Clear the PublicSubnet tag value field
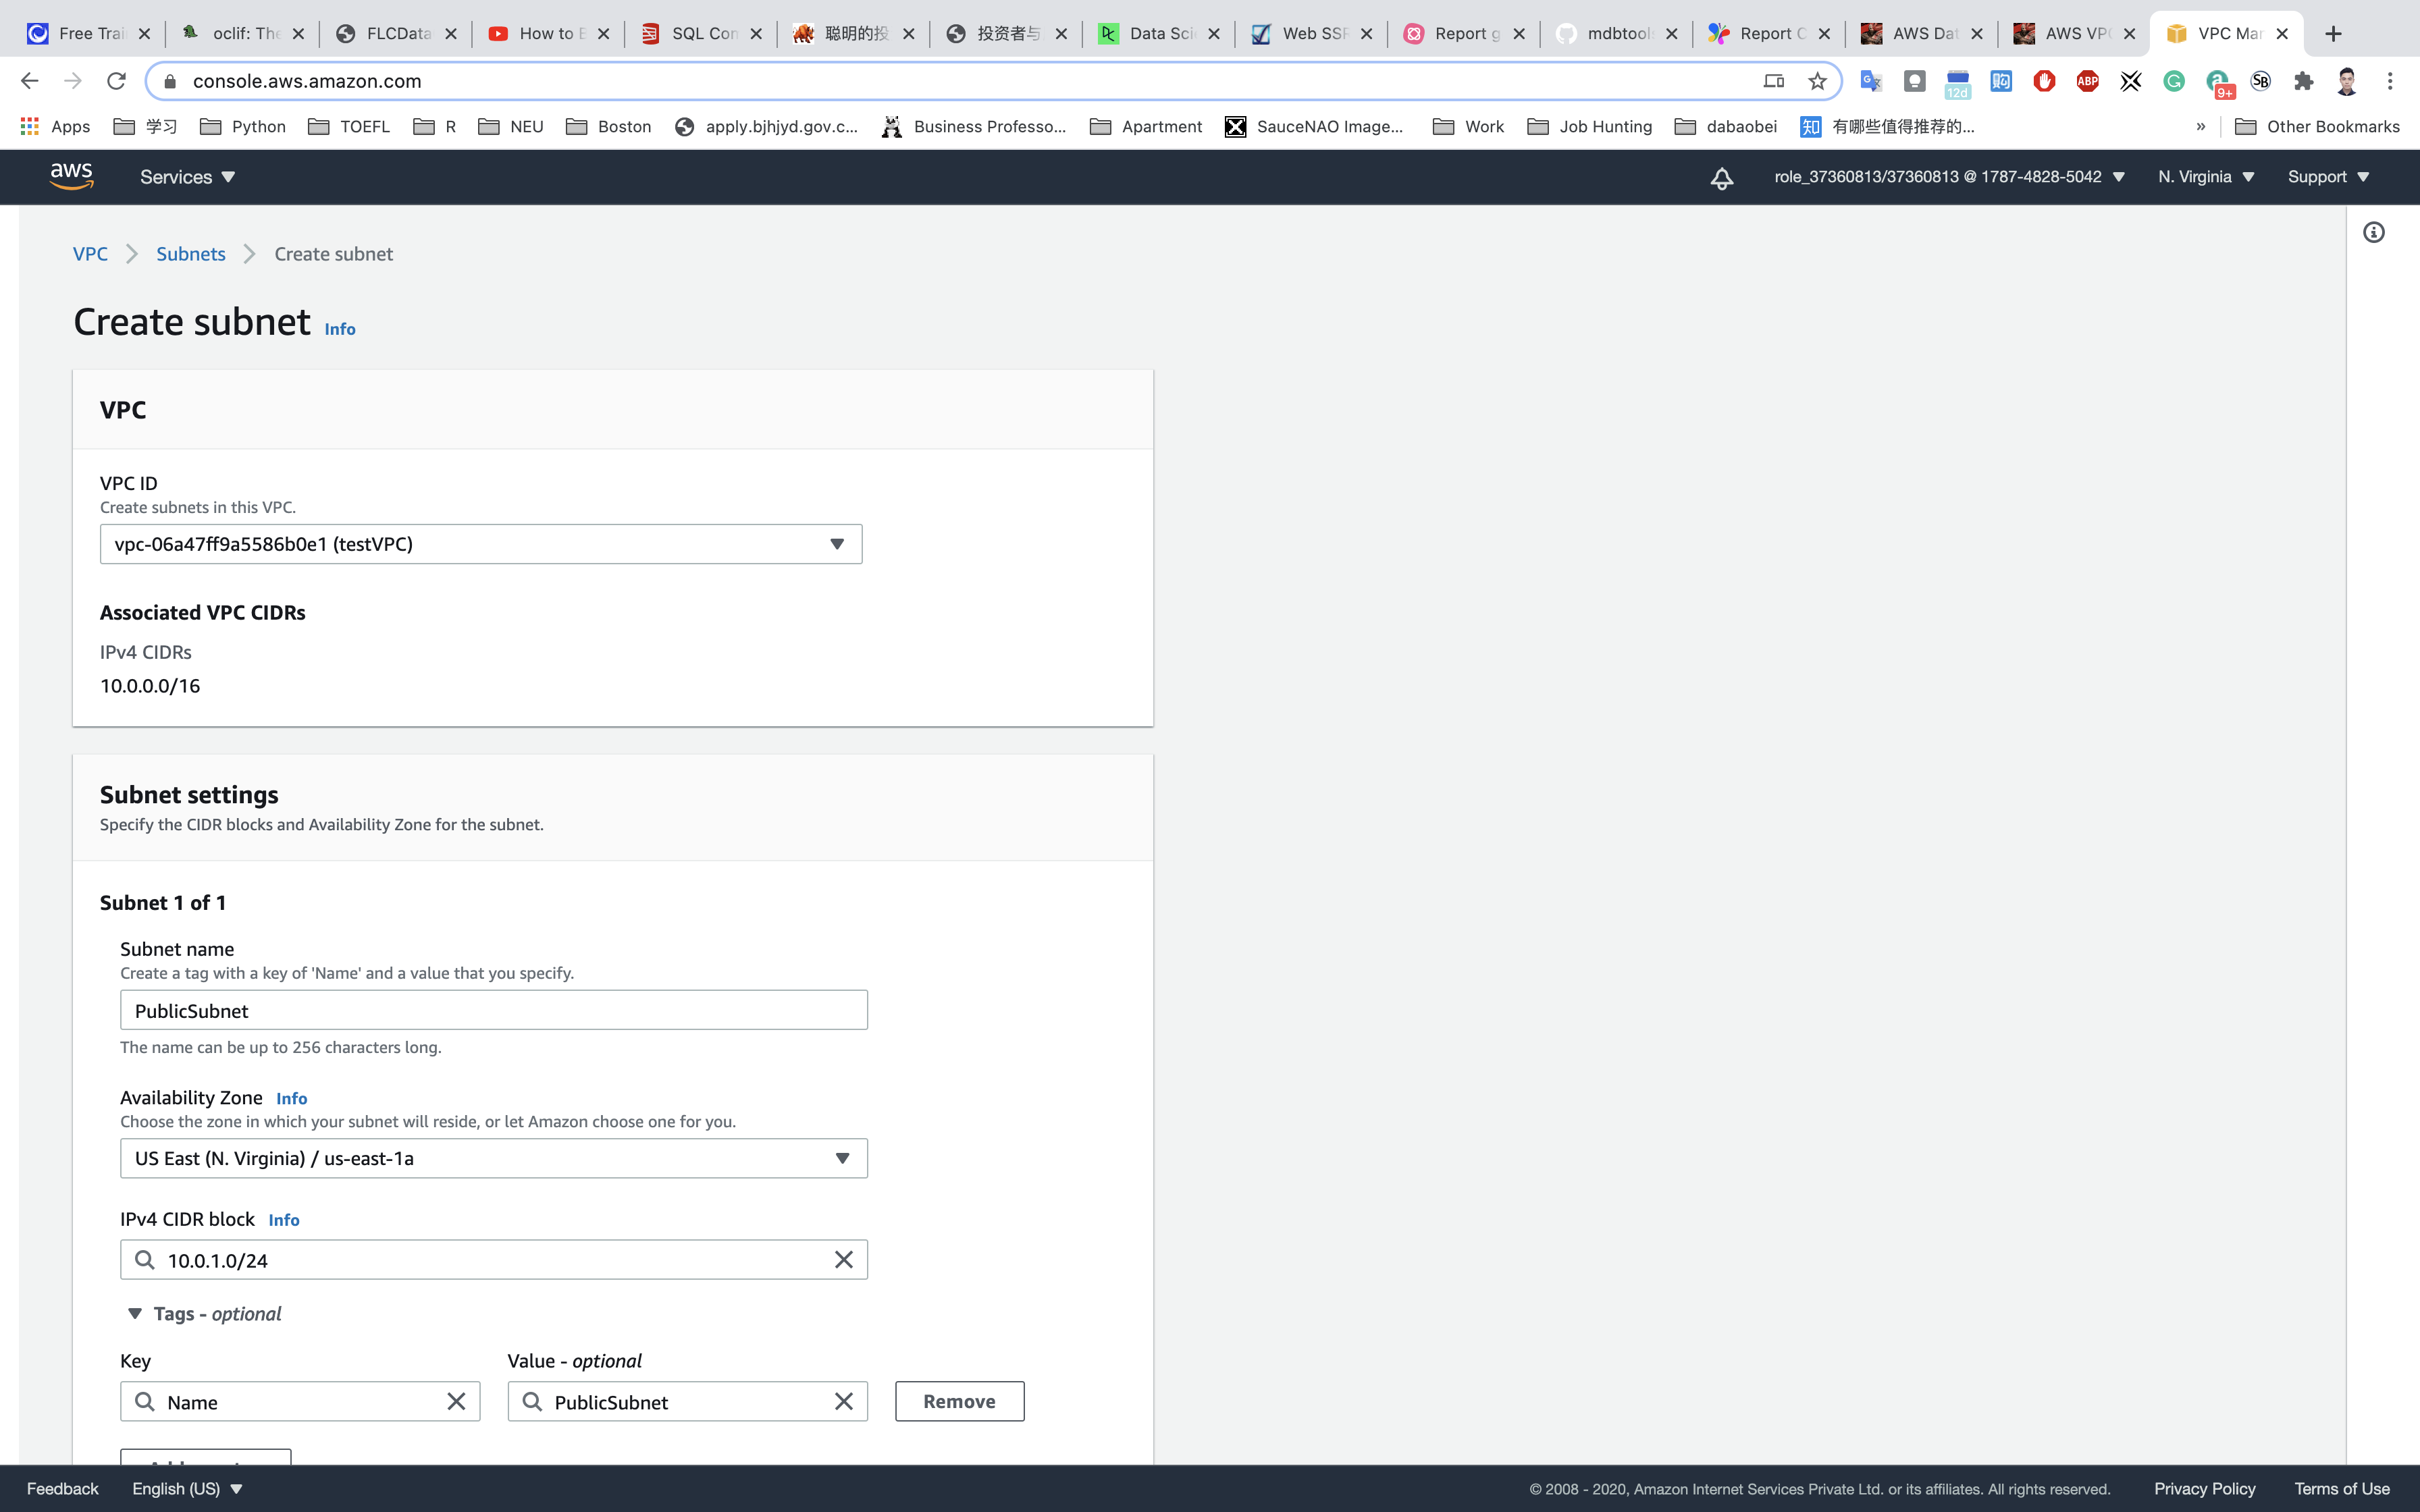2420x1512 pixels. tap(843, 1401)
